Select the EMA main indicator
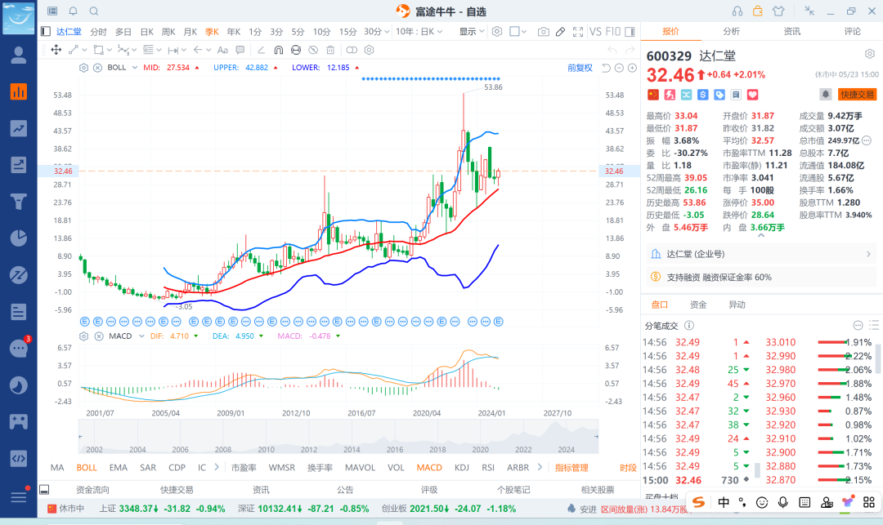 pyautogui.click(x=119, y=467)
